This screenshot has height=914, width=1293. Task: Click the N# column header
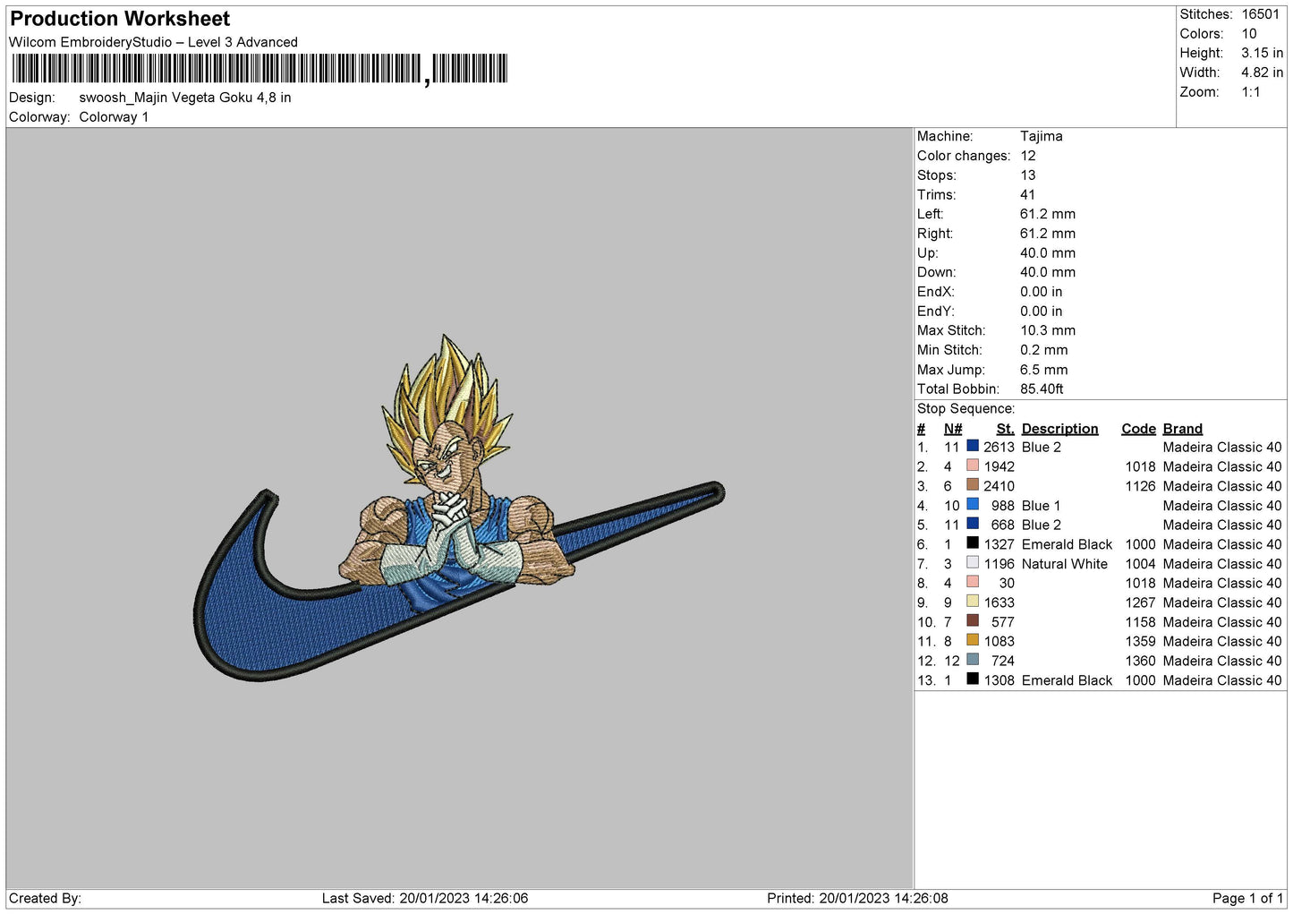(952, 429)
